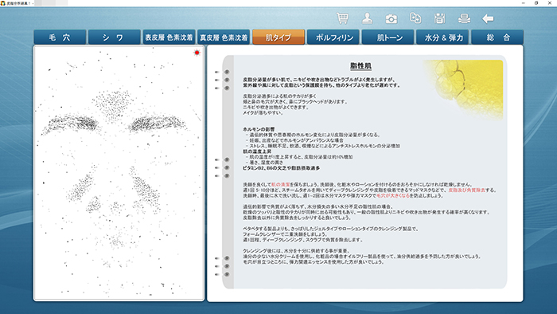The height and width of the screenshot is (314, 557).
Task: Switch to the 毛穴 tab
Action: pos(60,37)
